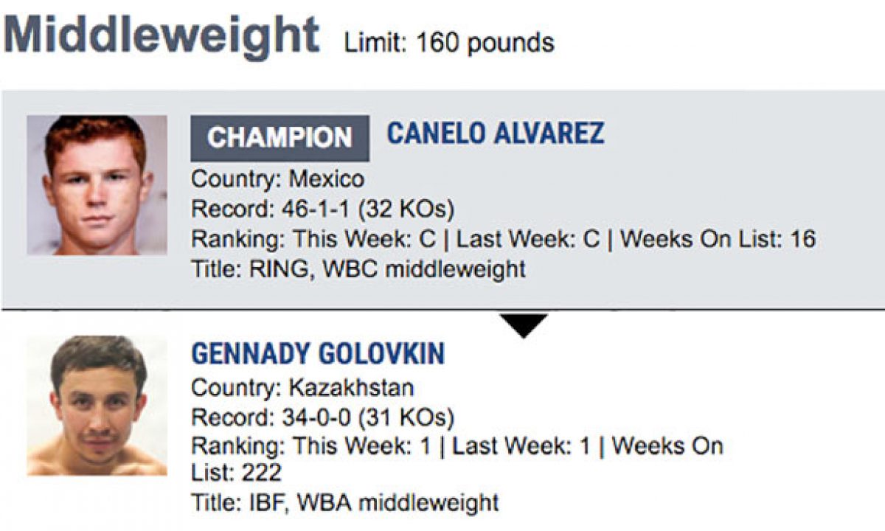Click the "Limit: 160 pounds" text
This screenshot has height=531, width=885.
coord(448,42)
